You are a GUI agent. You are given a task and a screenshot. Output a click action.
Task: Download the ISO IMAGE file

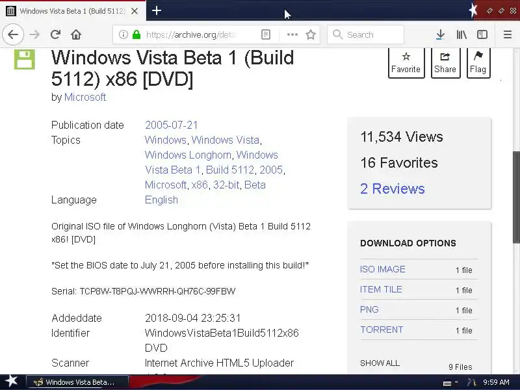[382, 269]
